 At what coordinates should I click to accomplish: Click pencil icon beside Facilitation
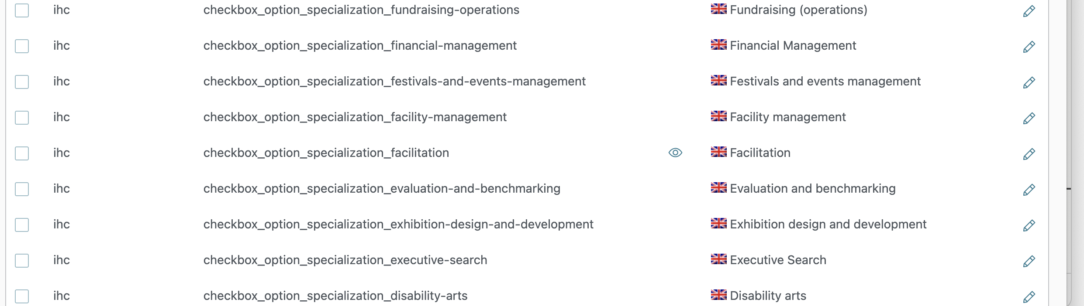click(1029, 154)
